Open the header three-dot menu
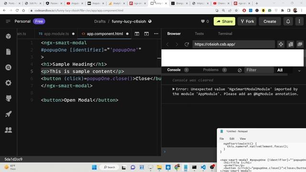Viewport: 306px width, 172px height. point(299,21)
